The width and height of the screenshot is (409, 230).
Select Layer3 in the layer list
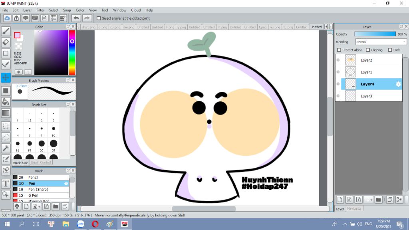point(369,96)
